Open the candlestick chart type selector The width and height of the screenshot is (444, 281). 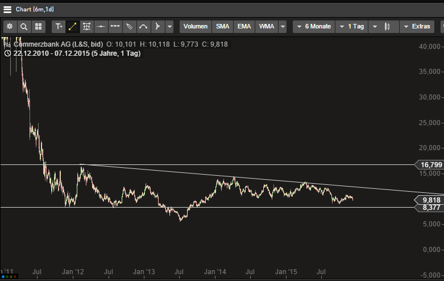point(387,27)
